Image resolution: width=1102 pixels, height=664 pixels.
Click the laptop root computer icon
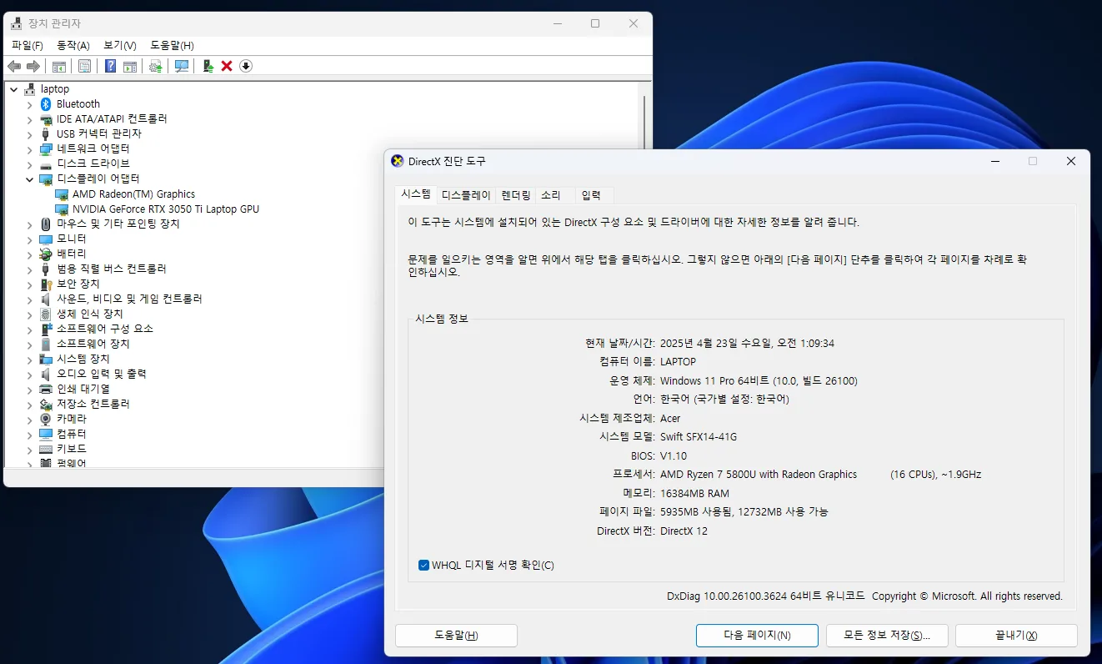click(x=30, y=89)
